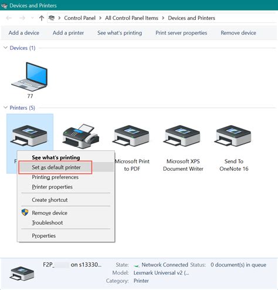Click the Printer category value

(141, 281)
